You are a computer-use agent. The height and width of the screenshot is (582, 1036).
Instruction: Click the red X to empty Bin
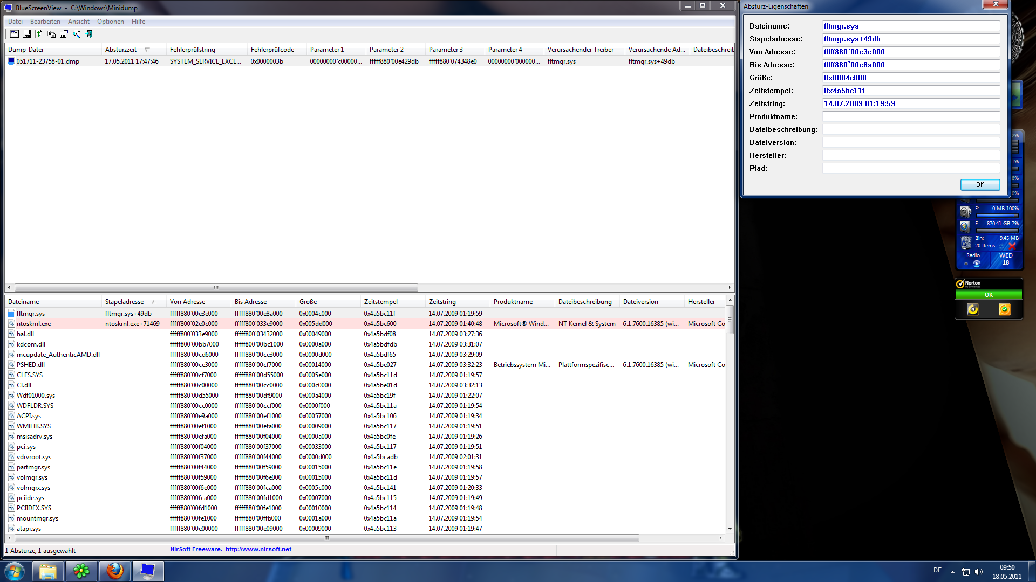pos(1012,246)
